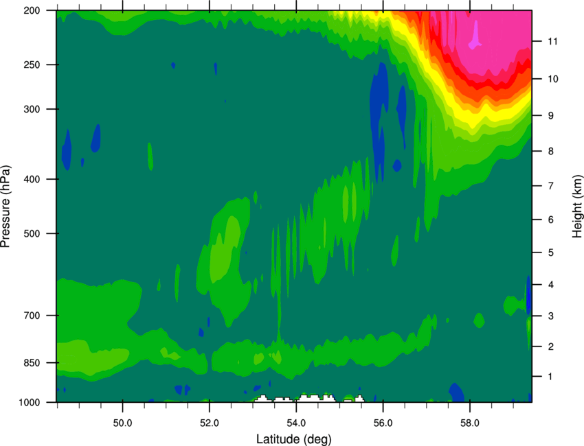Viewport: 584px width, 446px height.
Task: Pick the 3 km height label
Action: click(550, 316)
